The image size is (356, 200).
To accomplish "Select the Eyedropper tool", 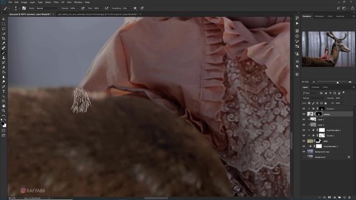I will pos(3,43).
